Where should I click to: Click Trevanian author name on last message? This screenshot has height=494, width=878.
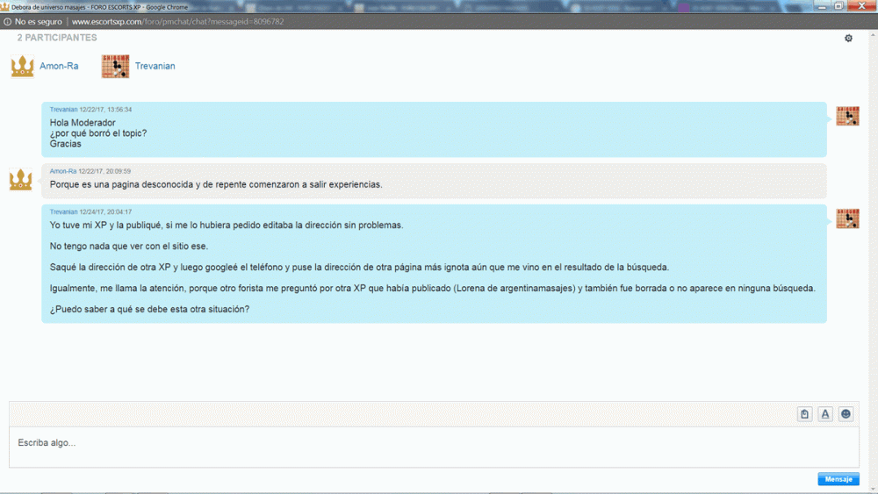tap(63, 211)
